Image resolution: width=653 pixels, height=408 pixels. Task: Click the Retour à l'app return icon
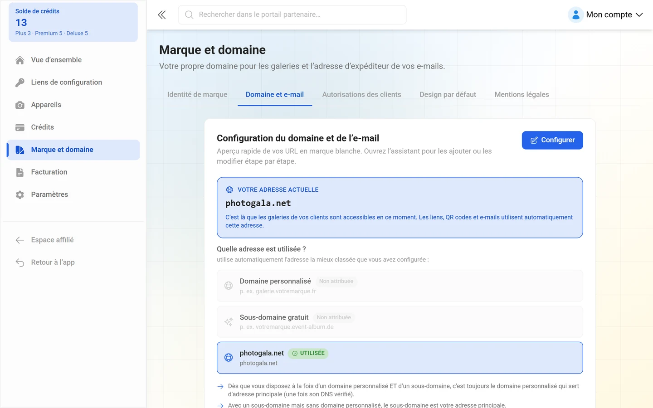pos(20,262)
